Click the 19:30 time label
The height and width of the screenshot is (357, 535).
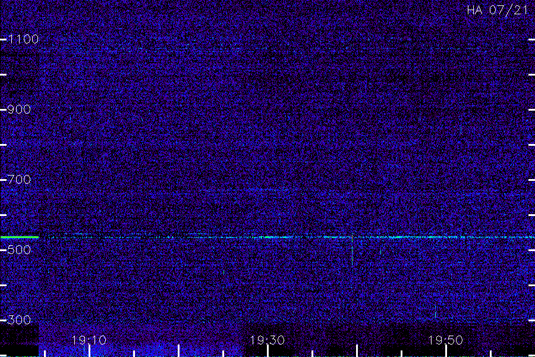[267, 340]
